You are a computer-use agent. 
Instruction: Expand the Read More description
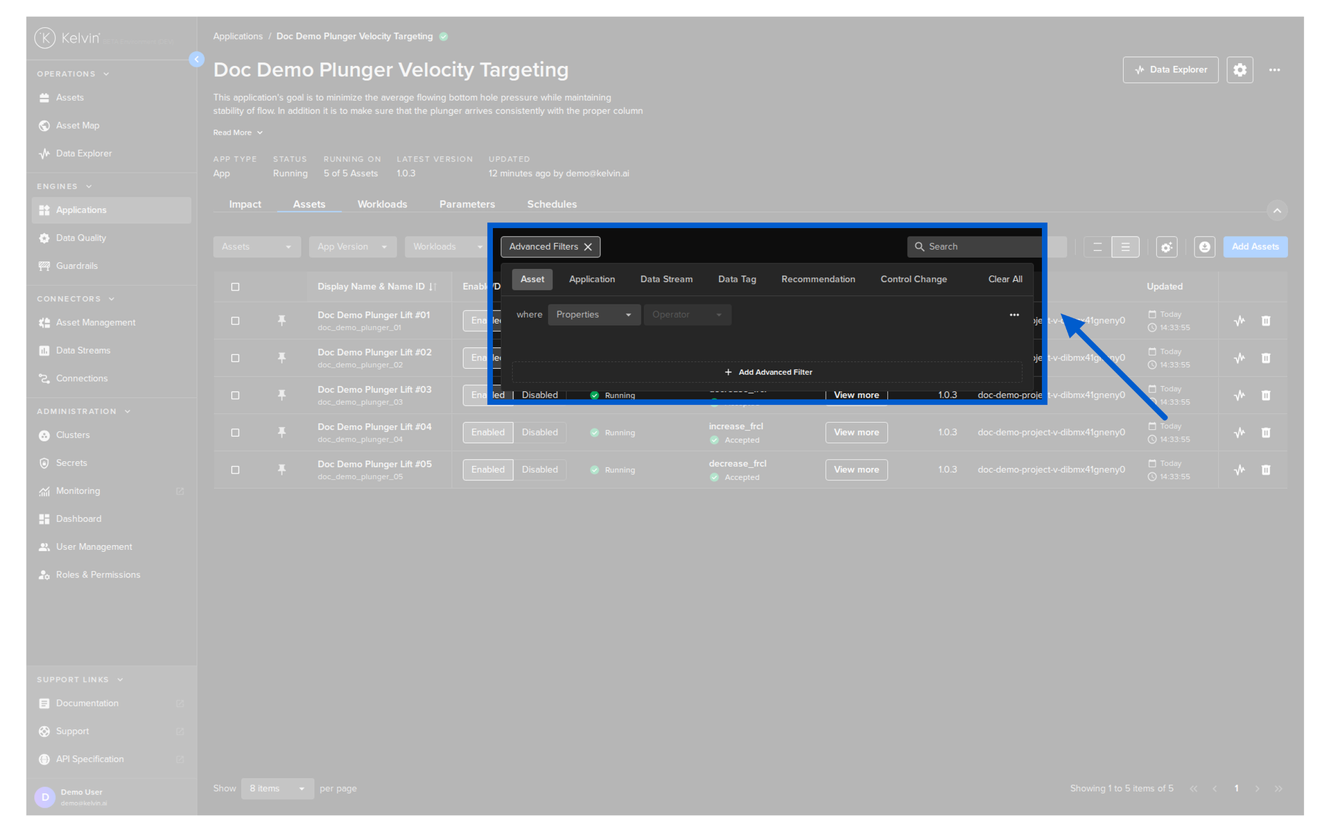[x=238, y=132]
